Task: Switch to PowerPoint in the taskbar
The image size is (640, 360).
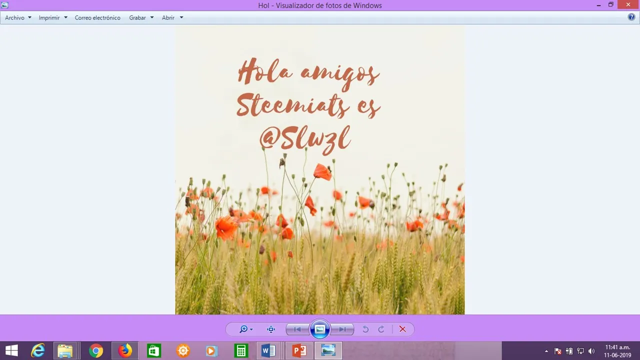Action: click(299, 350)
